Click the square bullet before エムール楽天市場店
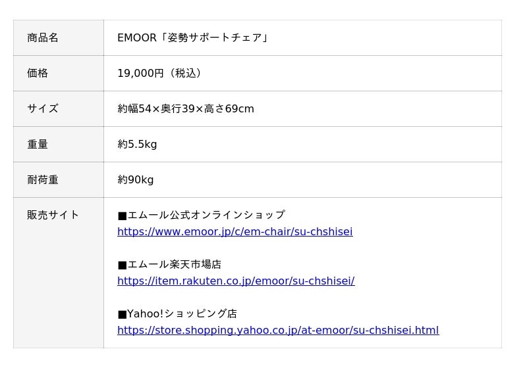The width and height of the screenshot is (527, 368). 123,265
